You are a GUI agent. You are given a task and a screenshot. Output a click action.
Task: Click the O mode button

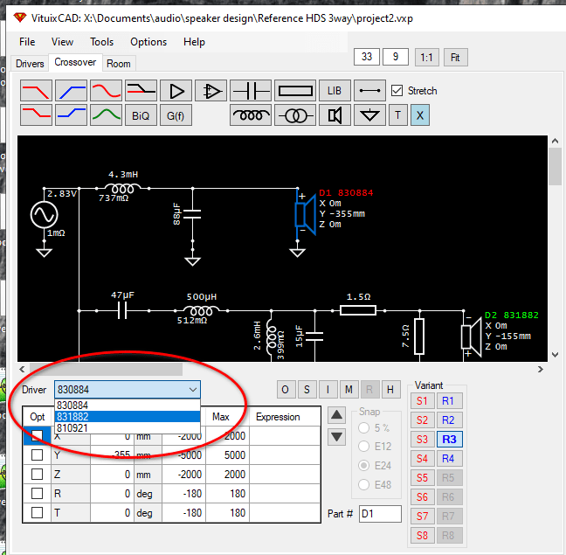(285, 390)
